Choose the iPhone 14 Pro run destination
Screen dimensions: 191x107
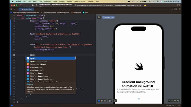[x=108, y=5]
